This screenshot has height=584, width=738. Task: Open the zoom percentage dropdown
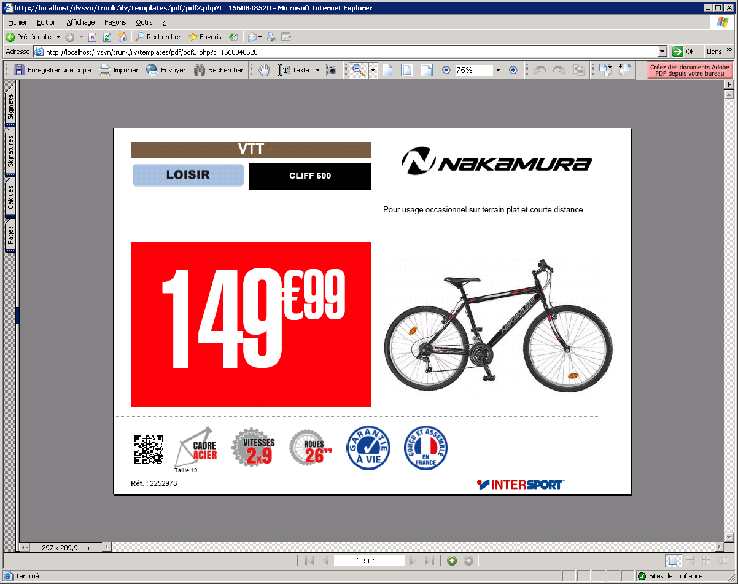(x=498, y=70)
